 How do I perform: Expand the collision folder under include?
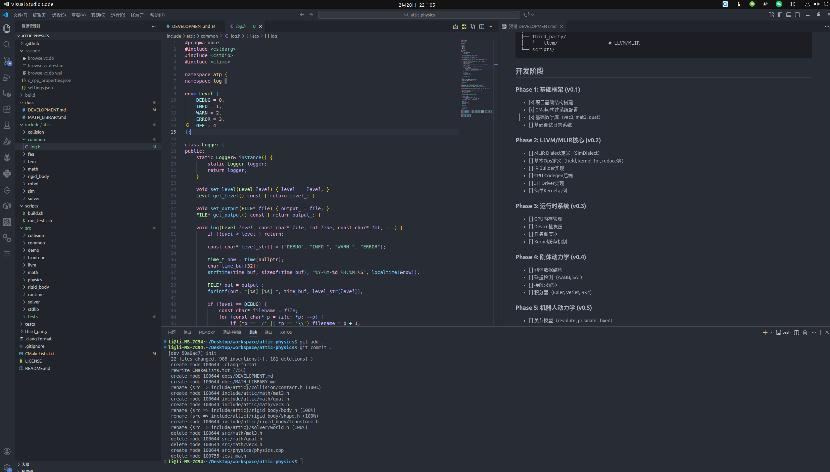coord(36,132)
